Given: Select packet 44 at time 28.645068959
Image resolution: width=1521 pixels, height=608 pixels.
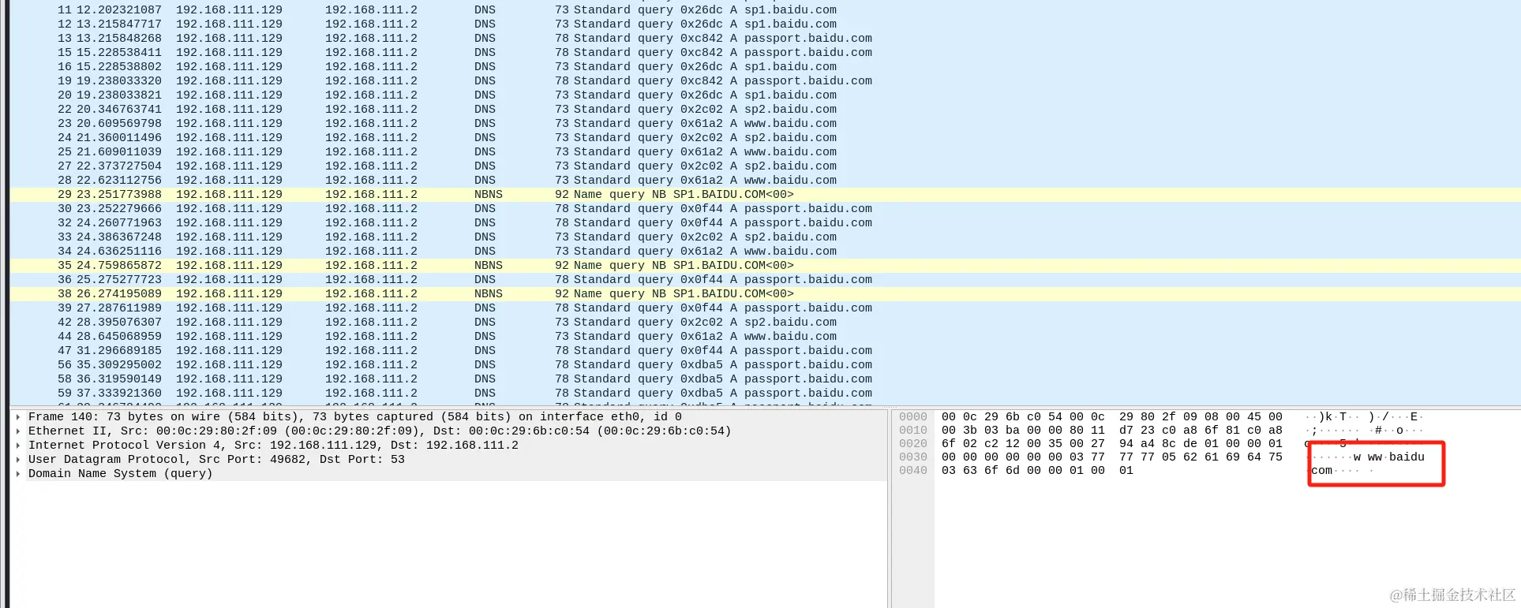Looking at the screenshot, I should [766, 337].
